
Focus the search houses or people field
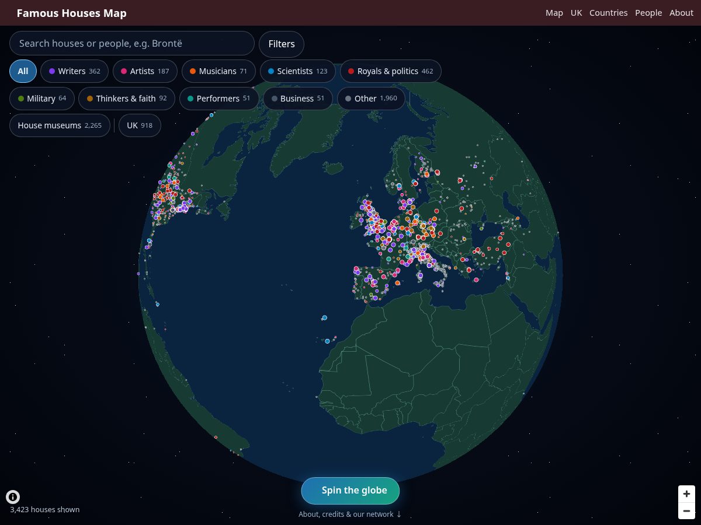[x=132, y=44]
